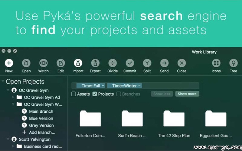Click the Commit checkmark icon
The height and width of the screenshot is (151, 242).
tap(130, 63)
